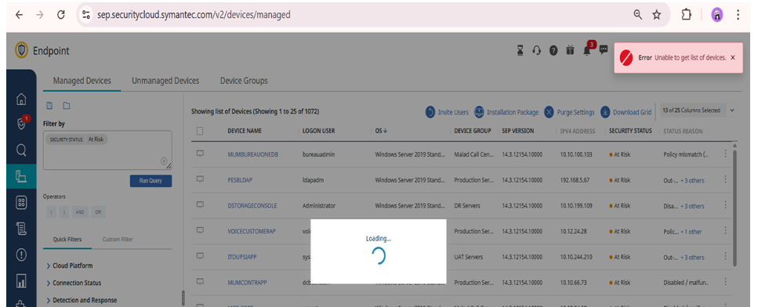
Task: Open the browser extensions puzzle icon
Action: pyautogui.click(x=686, y=15)
